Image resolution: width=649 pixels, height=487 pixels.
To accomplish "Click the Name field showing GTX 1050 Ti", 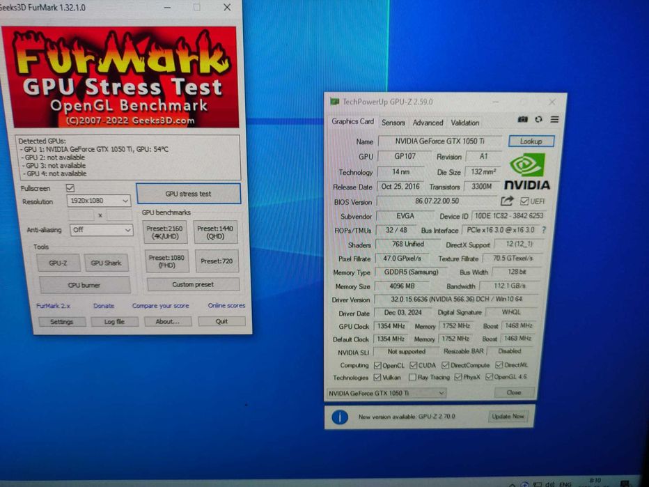I will [439, 141].
